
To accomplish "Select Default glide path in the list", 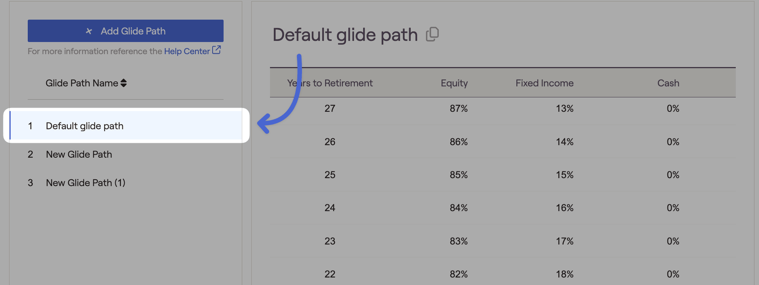I will [126, 126].
